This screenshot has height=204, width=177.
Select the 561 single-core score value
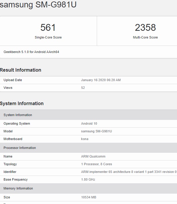coord(48,28)
